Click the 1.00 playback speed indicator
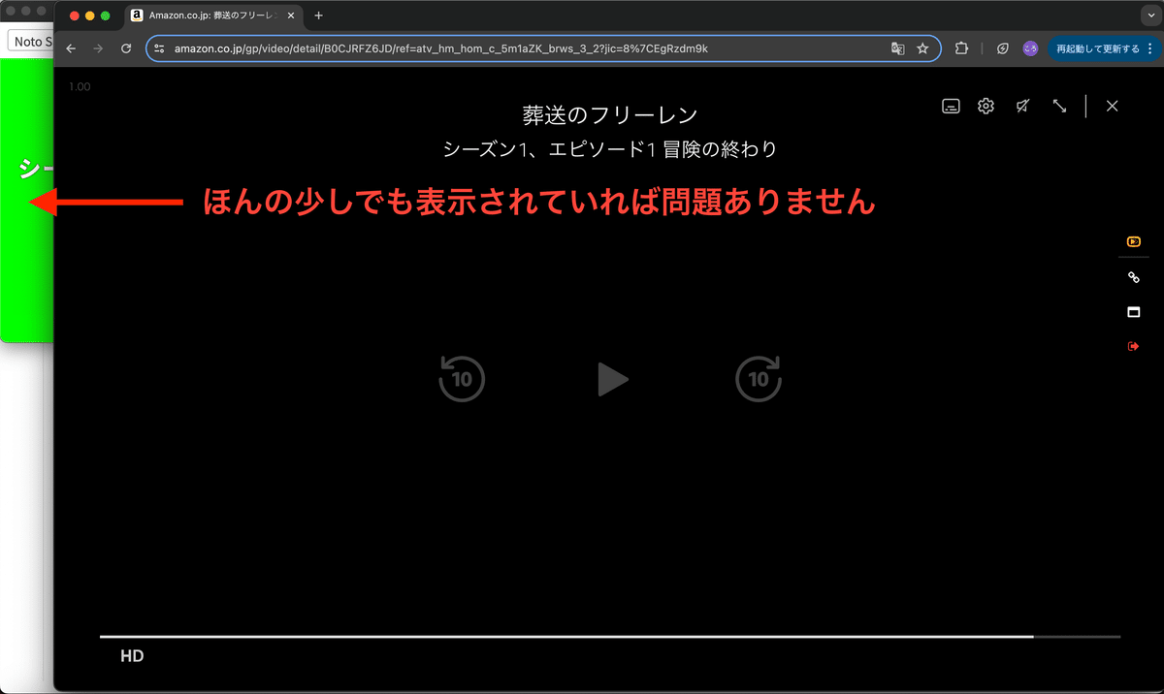1164x694 pixels. coord(80,87)
